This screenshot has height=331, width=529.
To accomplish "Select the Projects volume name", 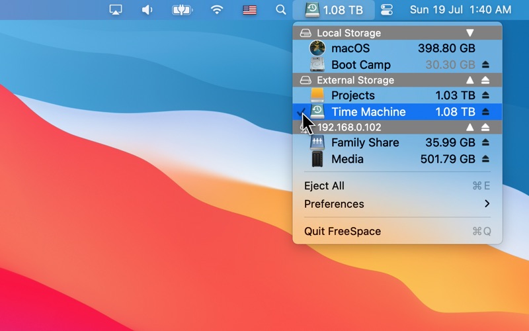I will [353, 95].
